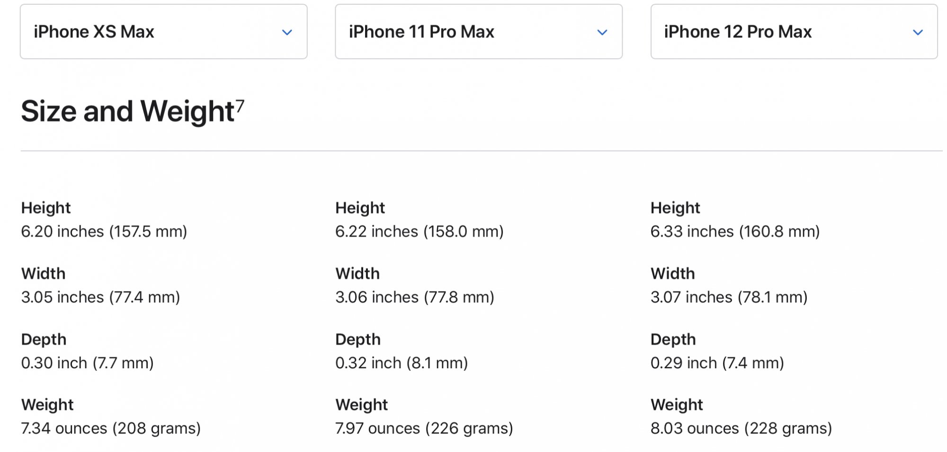The height and width of the screenshot is (452, 947).
Task: Click the 3.05 inches width value
Action: [x=100, y=297]
